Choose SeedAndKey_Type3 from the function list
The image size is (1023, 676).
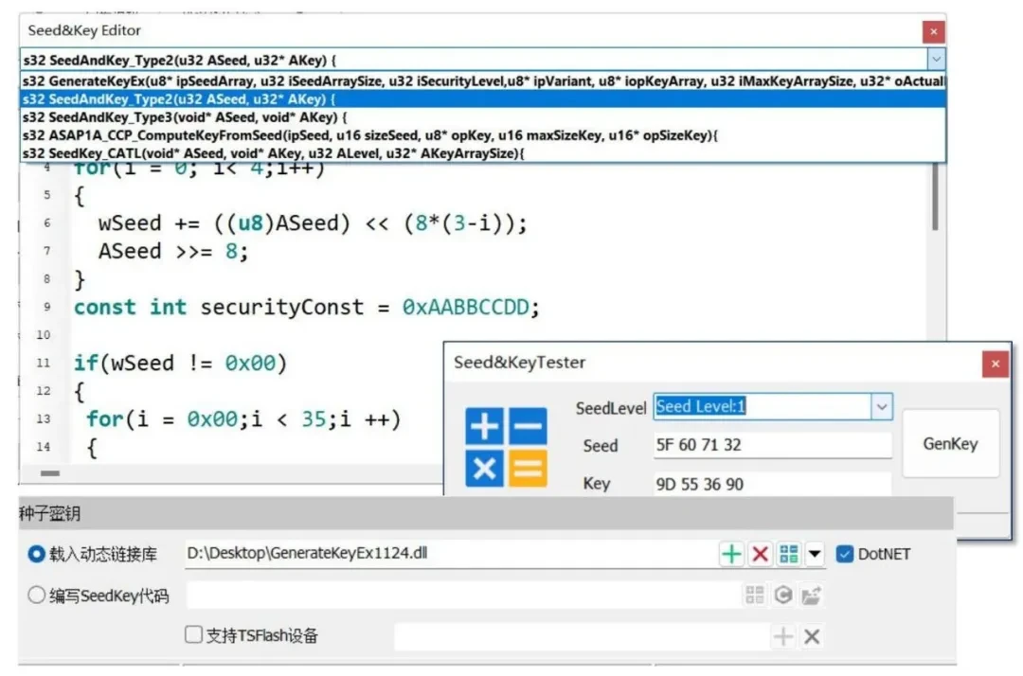[x=185, y=117]
